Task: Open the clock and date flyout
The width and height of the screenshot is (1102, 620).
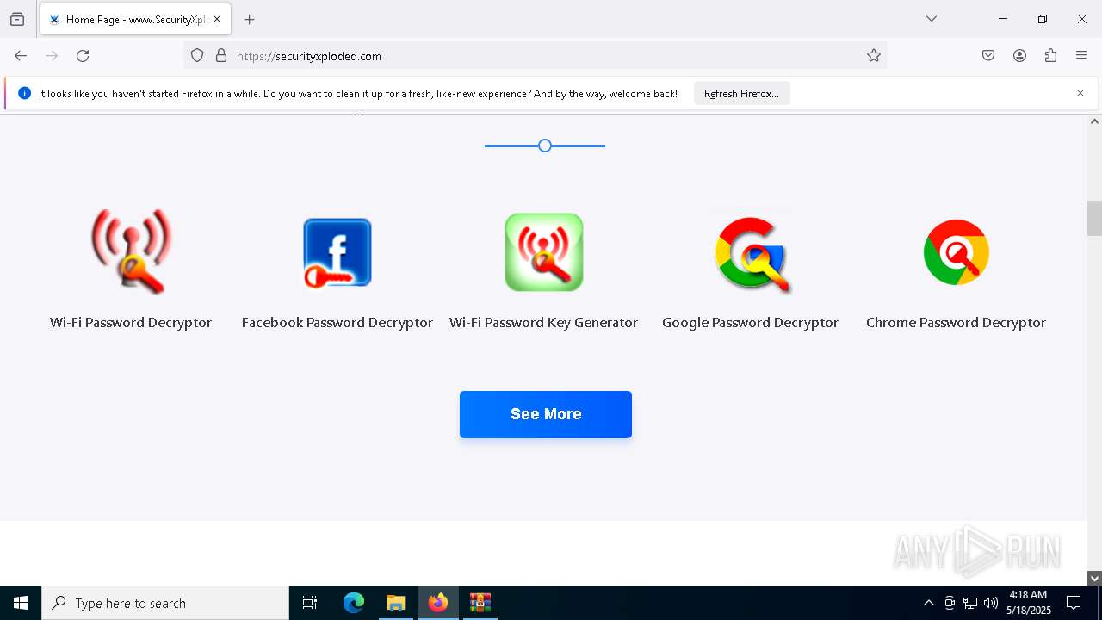Action: [x=1028, y=603]
